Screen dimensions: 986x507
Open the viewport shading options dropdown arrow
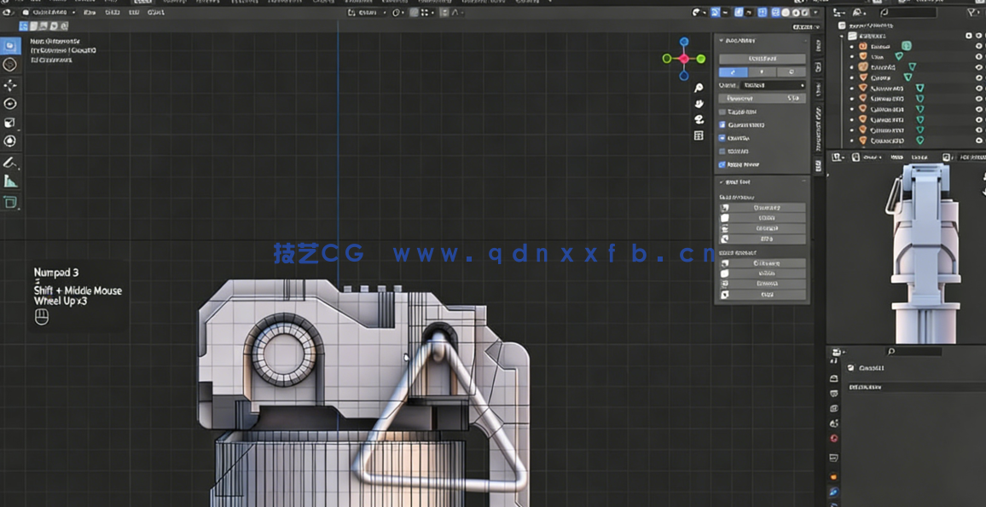(815, 13)
